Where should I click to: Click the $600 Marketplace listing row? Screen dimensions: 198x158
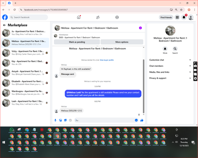(x=99, y=36)
